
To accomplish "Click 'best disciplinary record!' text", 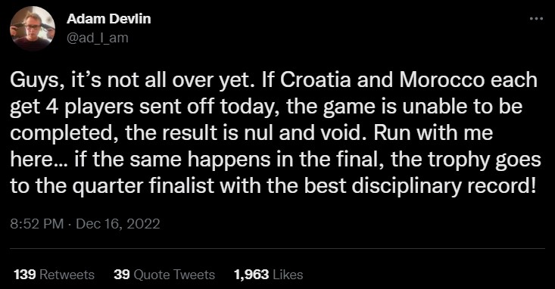I will (x=421, y=186).
